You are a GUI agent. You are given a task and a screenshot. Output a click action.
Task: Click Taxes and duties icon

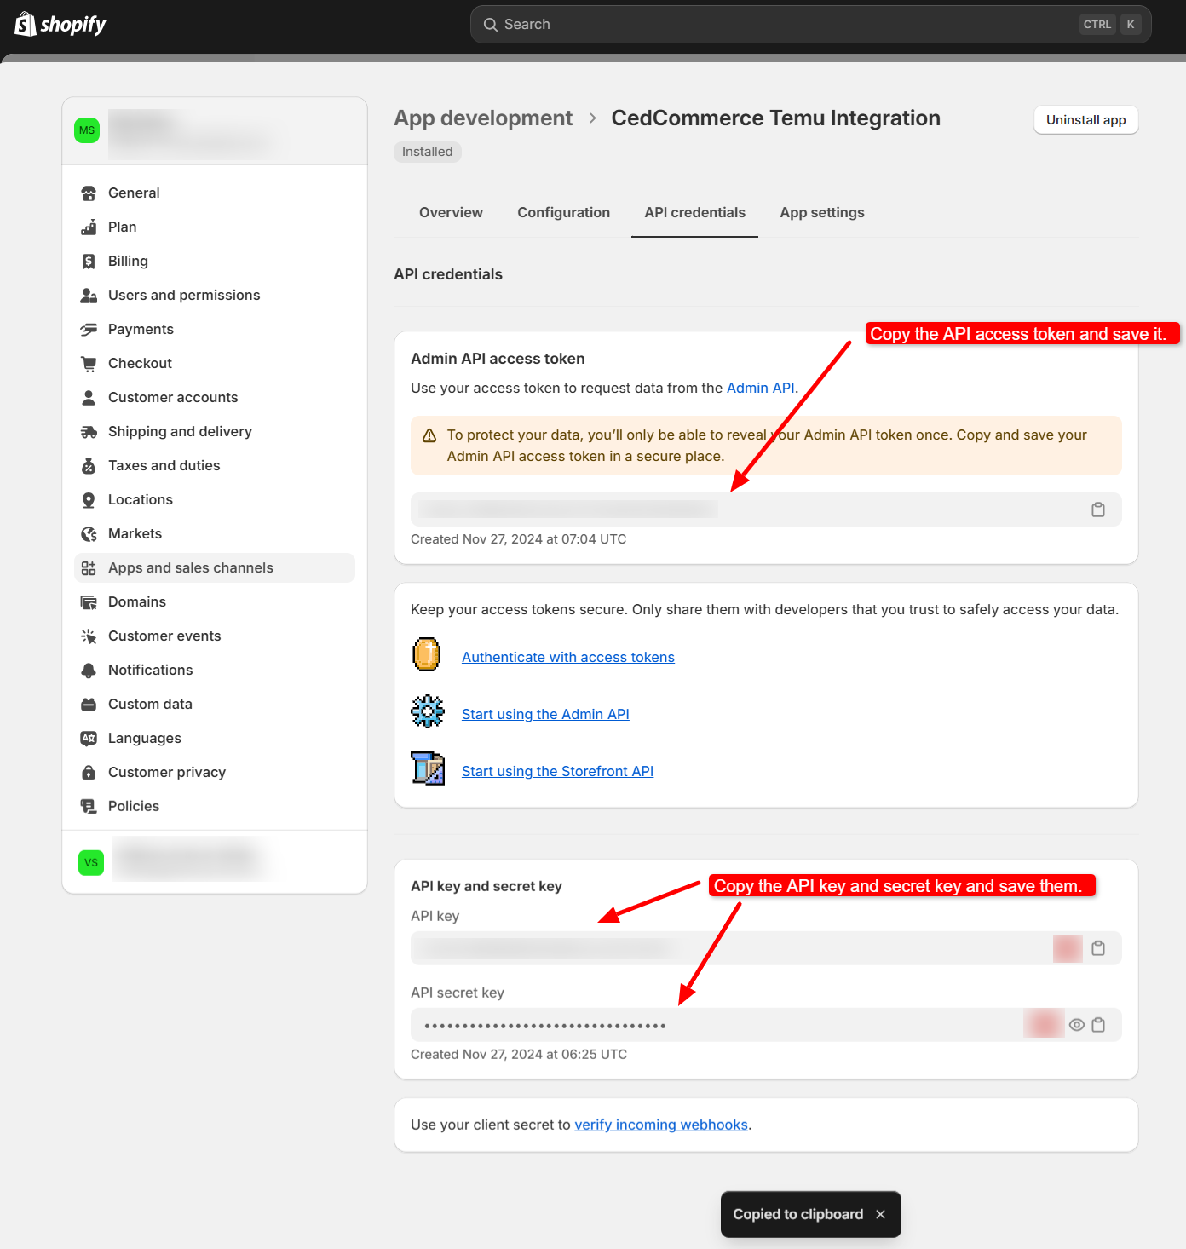click(x=89, y=466)
